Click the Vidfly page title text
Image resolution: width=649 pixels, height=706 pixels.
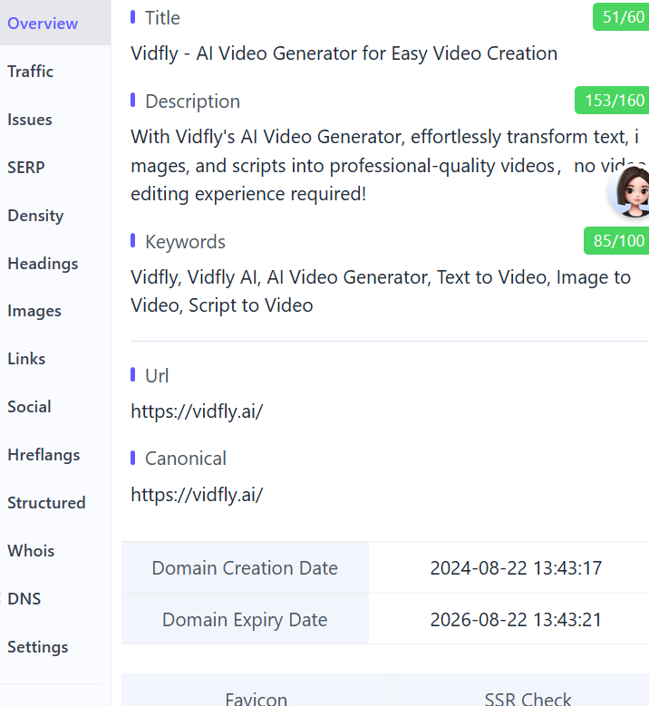[344, 53]
